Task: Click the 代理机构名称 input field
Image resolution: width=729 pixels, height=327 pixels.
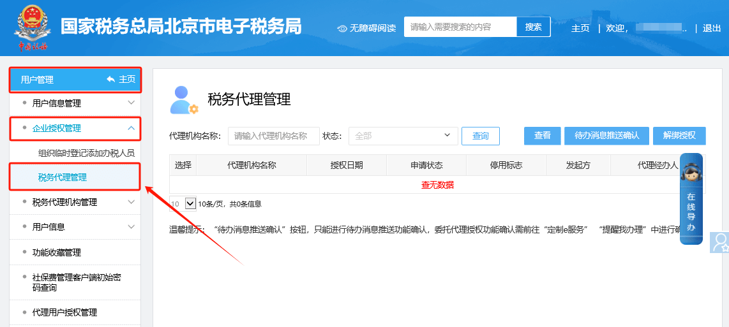Action: (x=273, y=136)
